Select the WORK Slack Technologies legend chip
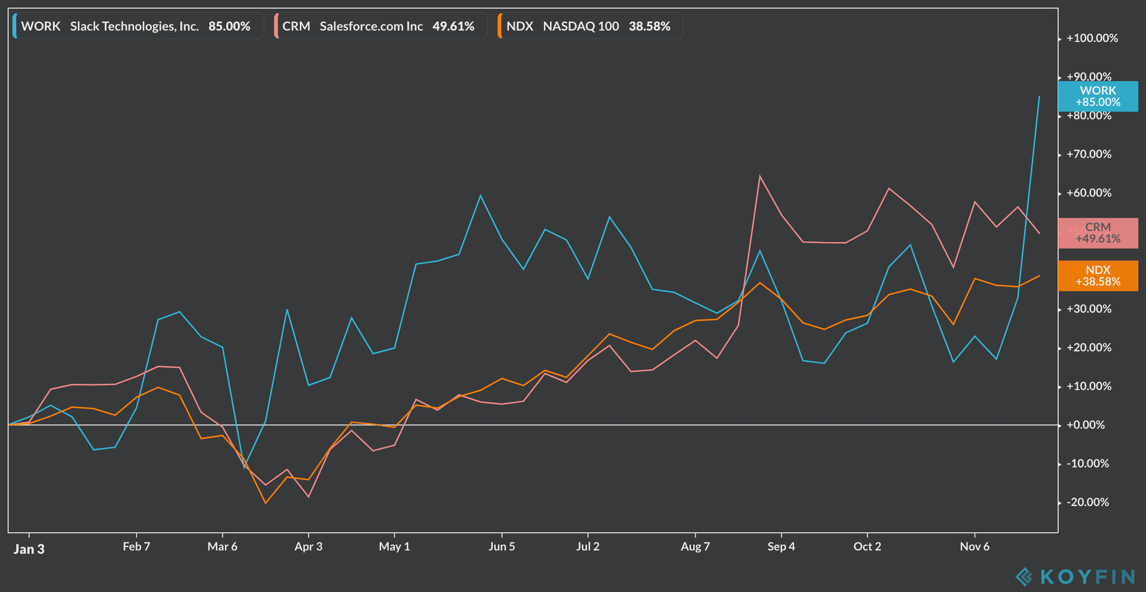 click(138, 26)
